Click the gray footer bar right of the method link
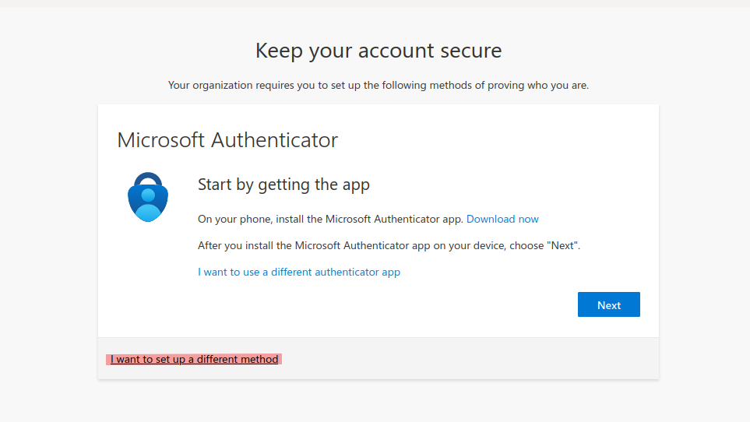Image resolution: width=750 pixels, height=422 pixels. click(x=467, y=359)
